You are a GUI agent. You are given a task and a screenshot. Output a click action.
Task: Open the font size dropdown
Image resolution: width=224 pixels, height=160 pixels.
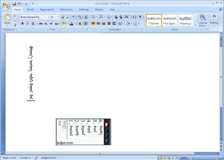click(57, 17)
